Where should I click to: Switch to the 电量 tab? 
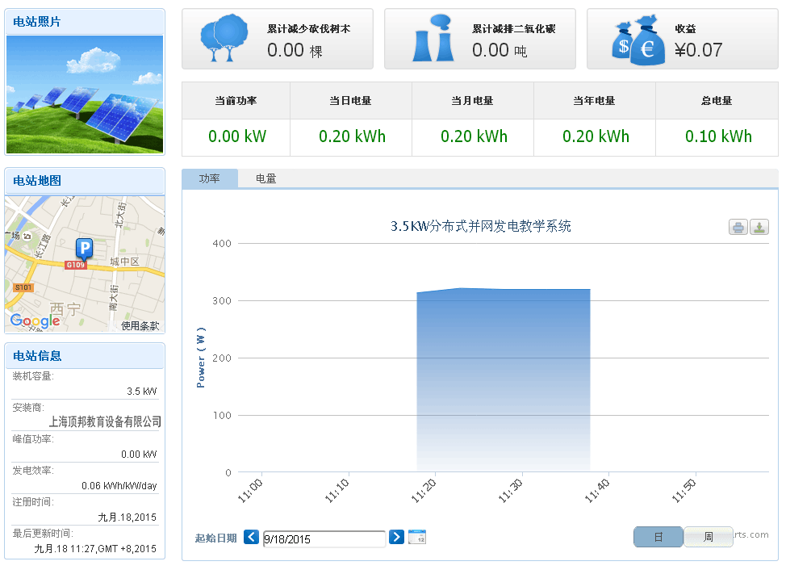(x=266, y=179)
